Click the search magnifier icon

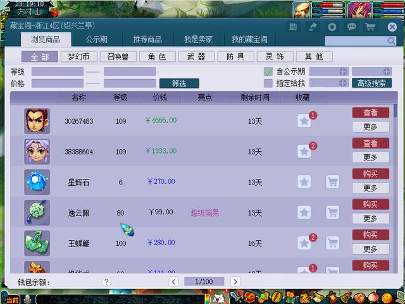point(391,41)
